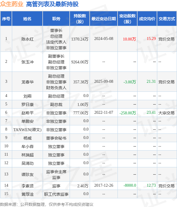Click the 交易方式 column header
This screenshot has width=177, height=207.
point(167,19)
